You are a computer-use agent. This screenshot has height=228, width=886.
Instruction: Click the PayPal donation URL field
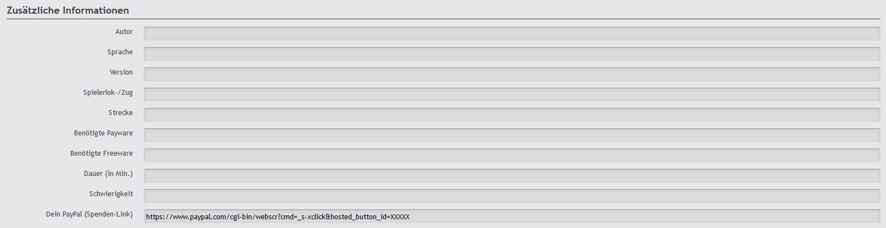512,216
